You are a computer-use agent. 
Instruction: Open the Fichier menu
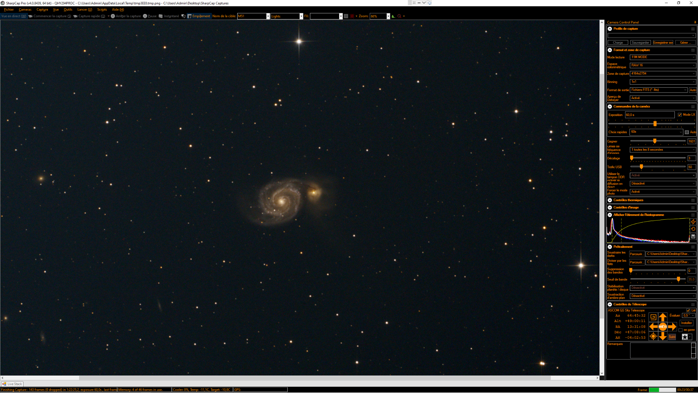point(9,10)
